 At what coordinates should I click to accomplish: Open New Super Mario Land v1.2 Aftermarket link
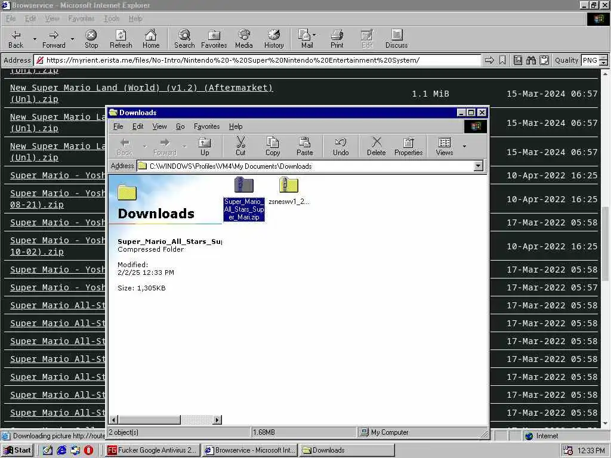[x=141, y=94]
